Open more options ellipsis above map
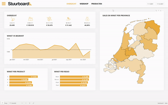 click(163, 11)
